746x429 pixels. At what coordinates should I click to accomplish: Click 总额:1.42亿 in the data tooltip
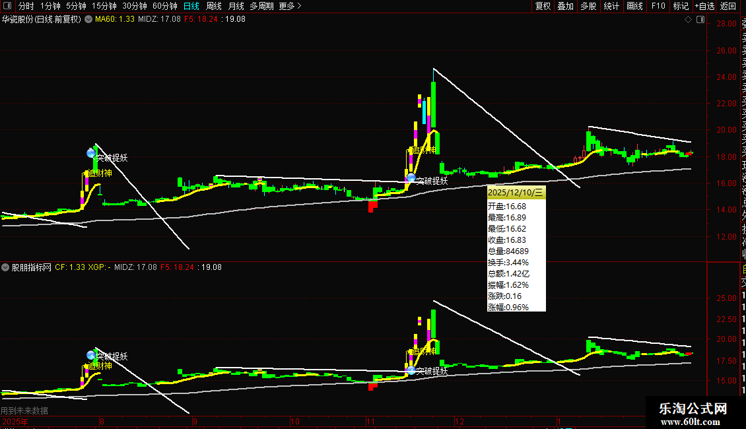coord(508,274)
